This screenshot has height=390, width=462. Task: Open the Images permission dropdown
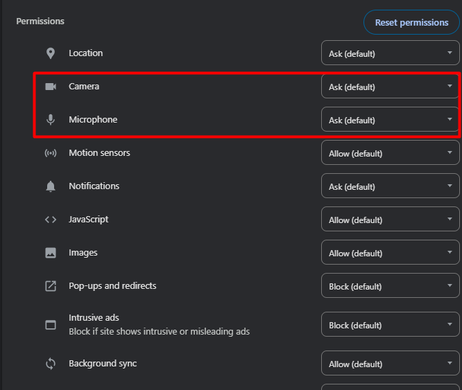click(x=390, y=252)
